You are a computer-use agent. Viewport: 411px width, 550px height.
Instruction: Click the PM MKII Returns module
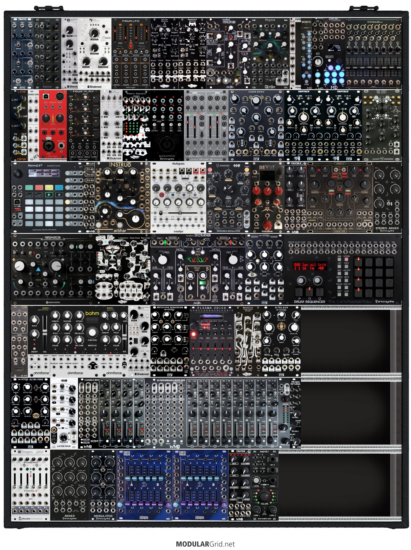click(295, 413)
